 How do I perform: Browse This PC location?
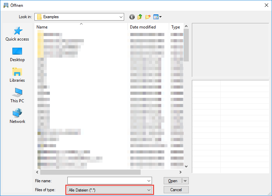point(17,95)
